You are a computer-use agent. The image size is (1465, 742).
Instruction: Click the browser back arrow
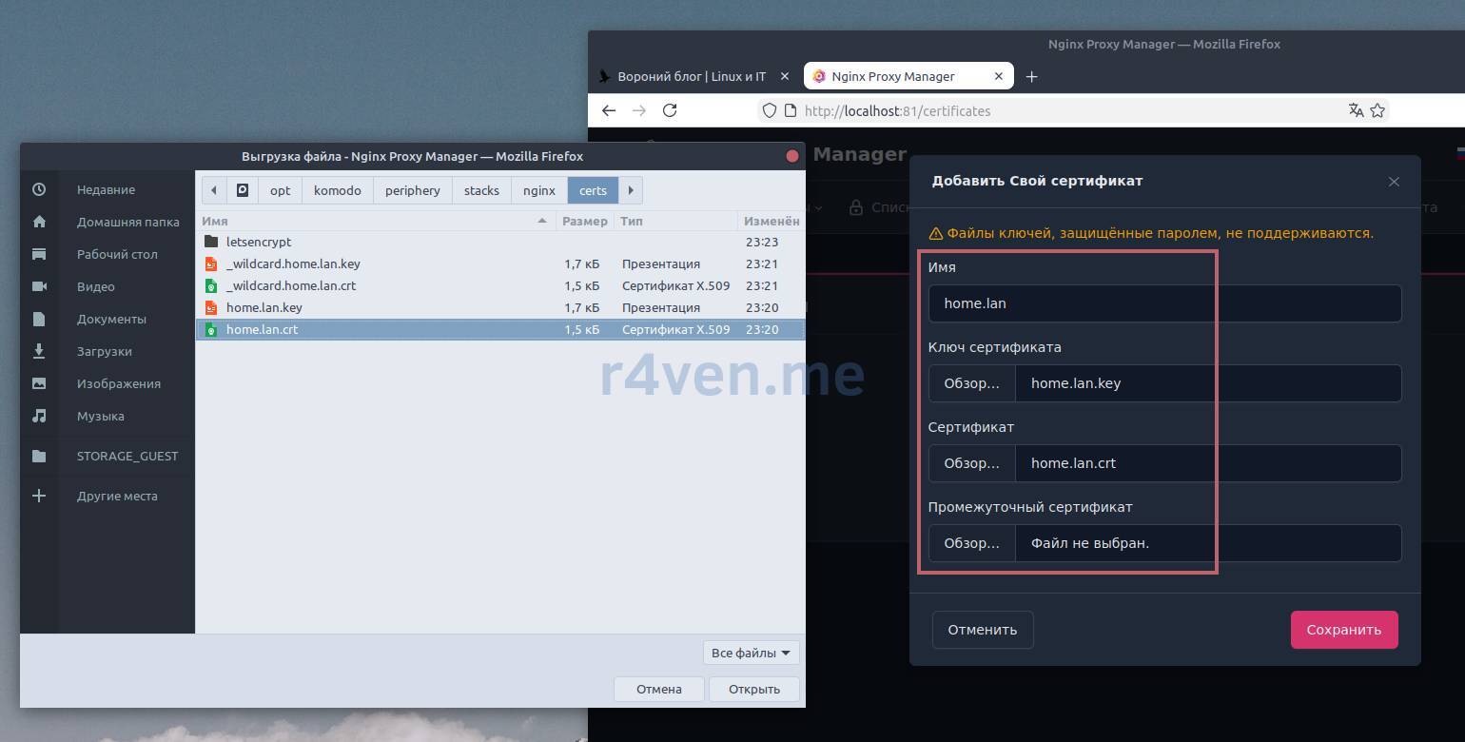(609, 110)
